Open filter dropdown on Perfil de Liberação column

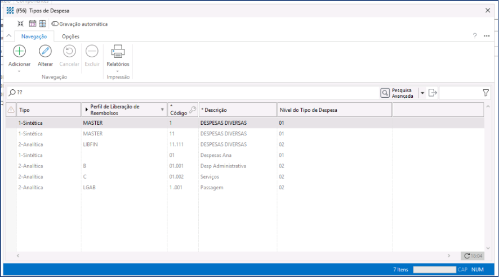tap(163, 110)
